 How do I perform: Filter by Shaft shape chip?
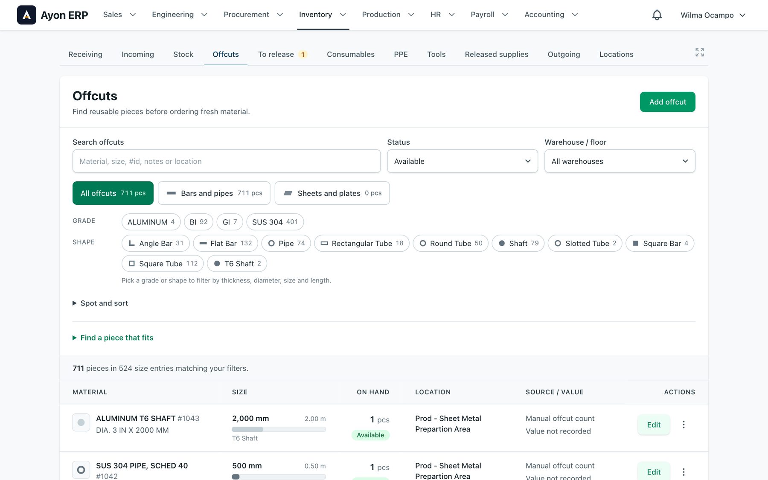(x=518, y=243)
